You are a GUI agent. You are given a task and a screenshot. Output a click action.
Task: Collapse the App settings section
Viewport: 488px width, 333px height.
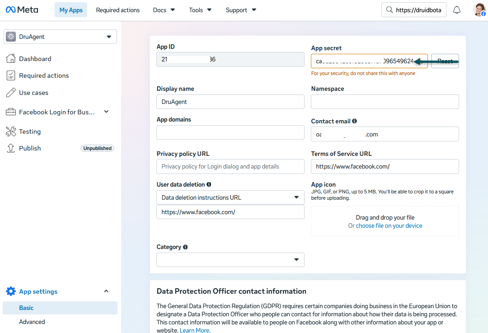coord(107,291)
